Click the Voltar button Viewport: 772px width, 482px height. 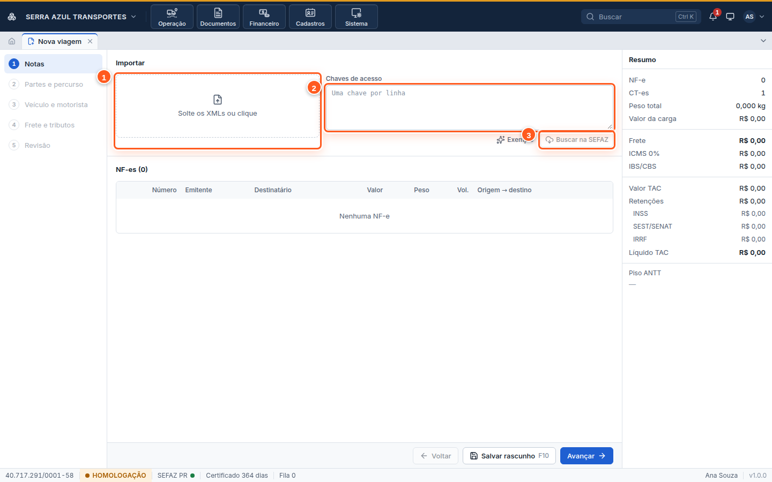[x=435, y=456]
